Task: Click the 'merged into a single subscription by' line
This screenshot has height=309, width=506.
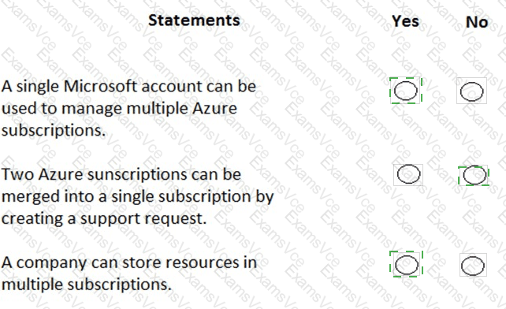Action: 137,196
